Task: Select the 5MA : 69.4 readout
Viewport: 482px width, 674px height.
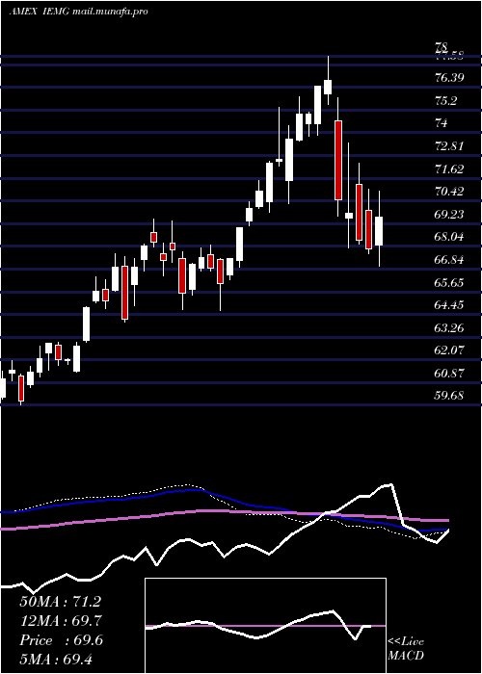Action: (56, 659)
